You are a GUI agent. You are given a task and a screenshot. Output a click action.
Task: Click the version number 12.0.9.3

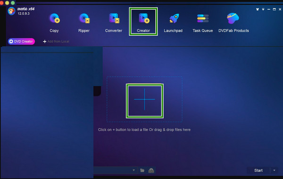pos(24,14)
